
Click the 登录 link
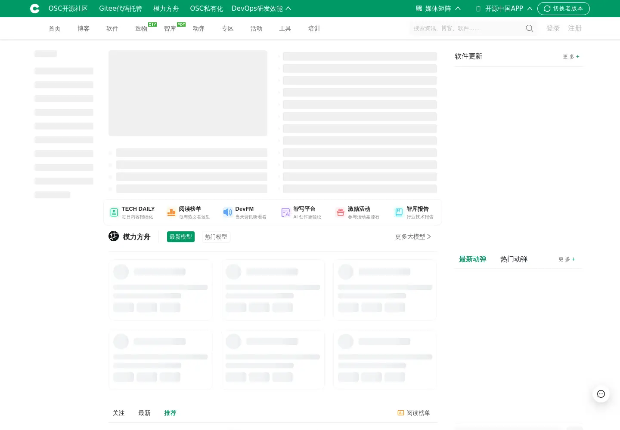553,28
